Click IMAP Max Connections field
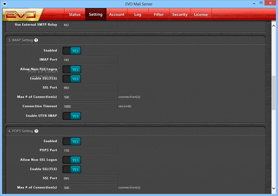Viewport: 278px width, 196px height. (90, 97)
